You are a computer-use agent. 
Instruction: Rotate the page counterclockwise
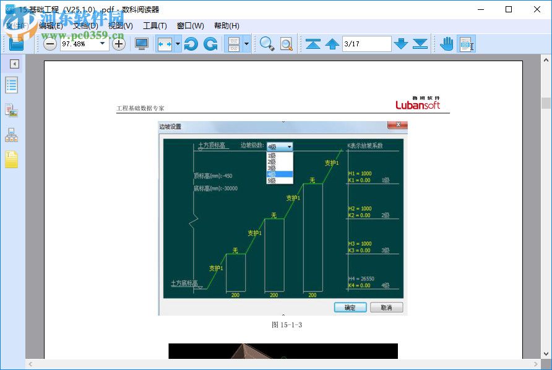click(x=191, y=44)
